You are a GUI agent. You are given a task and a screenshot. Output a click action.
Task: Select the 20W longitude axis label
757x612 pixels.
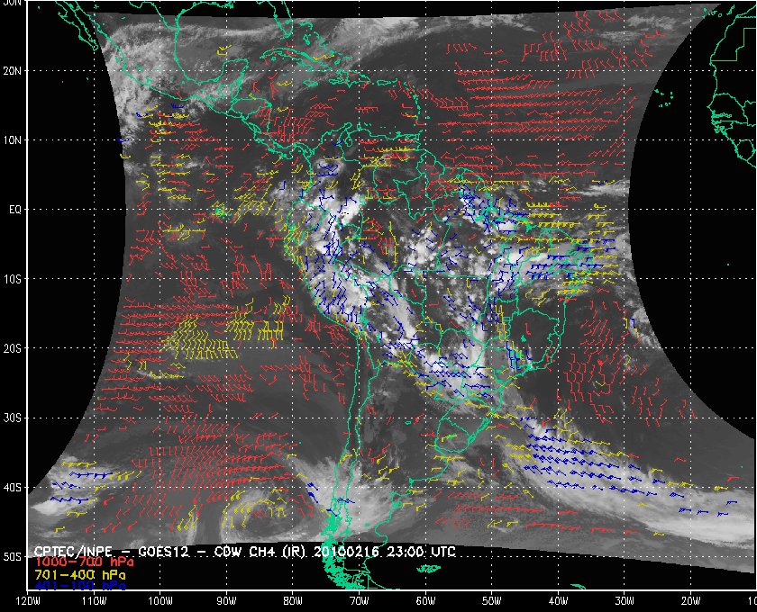click(690, 601)
